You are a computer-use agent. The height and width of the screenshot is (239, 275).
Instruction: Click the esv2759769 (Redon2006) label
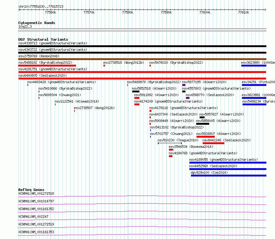39,56
